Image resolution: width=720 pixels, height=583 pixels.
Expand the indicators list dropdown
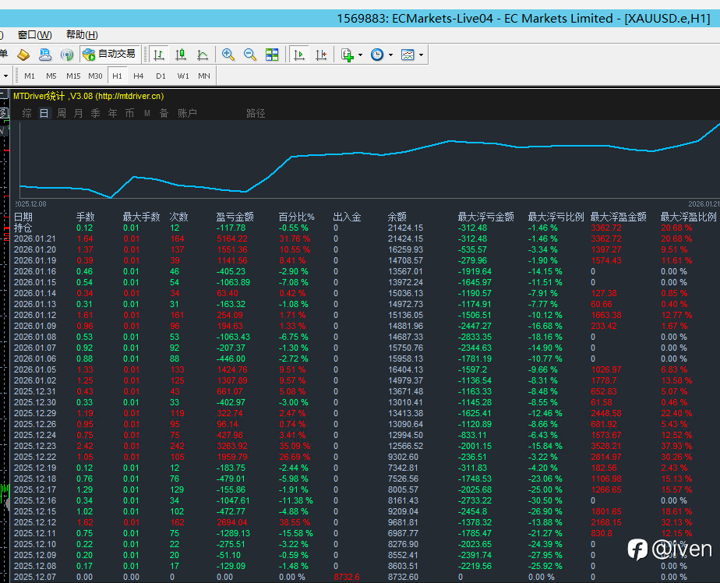359,55
